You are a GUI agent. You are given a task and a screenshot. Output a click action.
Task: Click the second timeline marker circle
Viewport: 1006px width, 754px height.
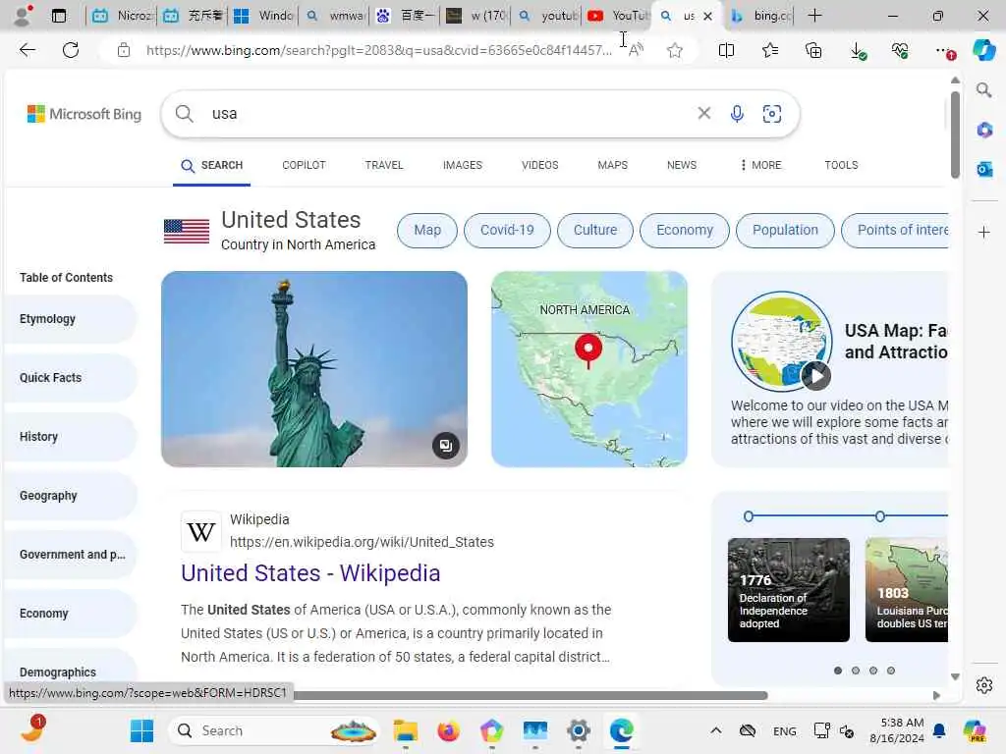coord(880,516)
